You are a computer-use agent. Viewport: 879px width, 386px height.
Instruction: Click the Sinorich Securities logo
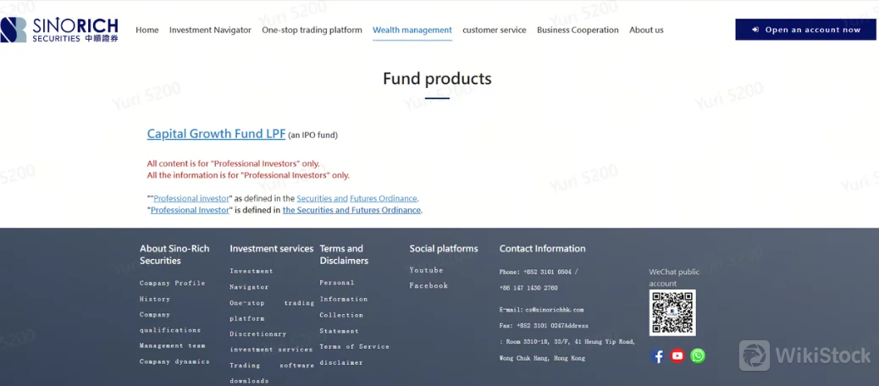pyautogui.click(x=59, y=30)
